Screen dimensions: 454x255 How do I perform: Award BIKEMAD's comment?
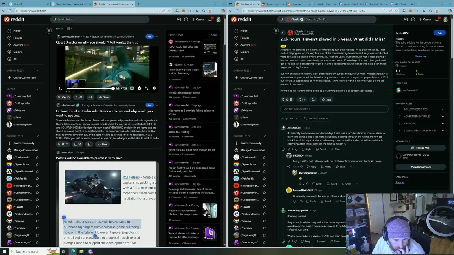tap(326, 166)
